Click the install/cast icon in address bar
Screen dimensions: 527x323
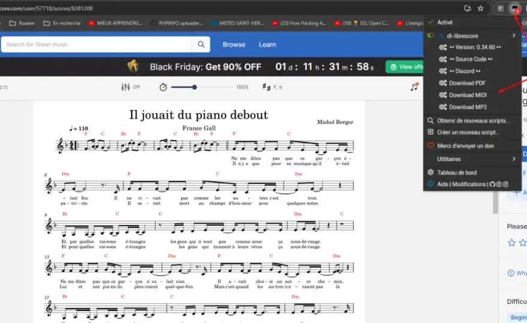coord(468,8)
